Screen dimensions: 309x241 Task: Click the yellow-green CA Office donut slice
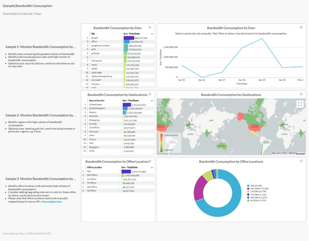point(208,176)
